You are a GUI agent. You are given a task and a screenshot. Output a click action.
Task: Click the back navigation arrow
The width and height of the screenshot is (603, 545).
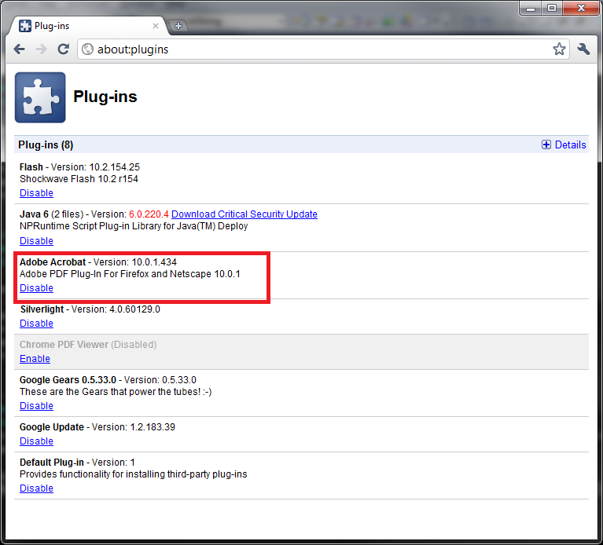(20, 49)
